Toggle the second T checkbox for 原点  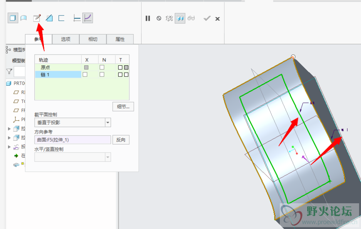126,67
